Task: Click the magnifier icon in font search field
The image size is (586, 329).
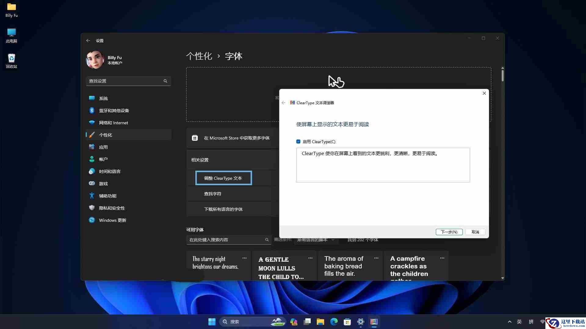Action: [267, 240]
